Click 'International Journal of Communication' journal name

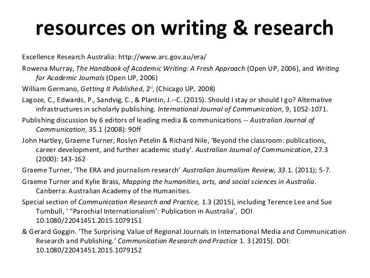coord(219,109)
